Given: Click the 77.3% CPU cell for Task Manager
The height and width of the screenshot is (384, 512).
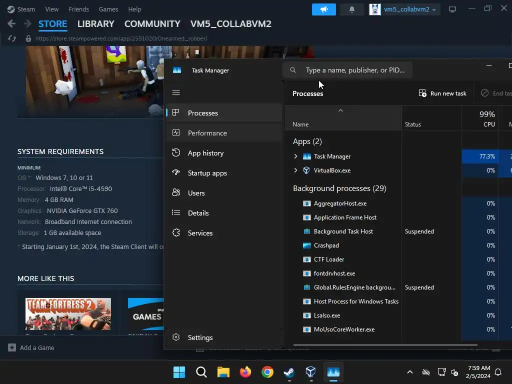Looking at the screenshot, I should 479,156.
